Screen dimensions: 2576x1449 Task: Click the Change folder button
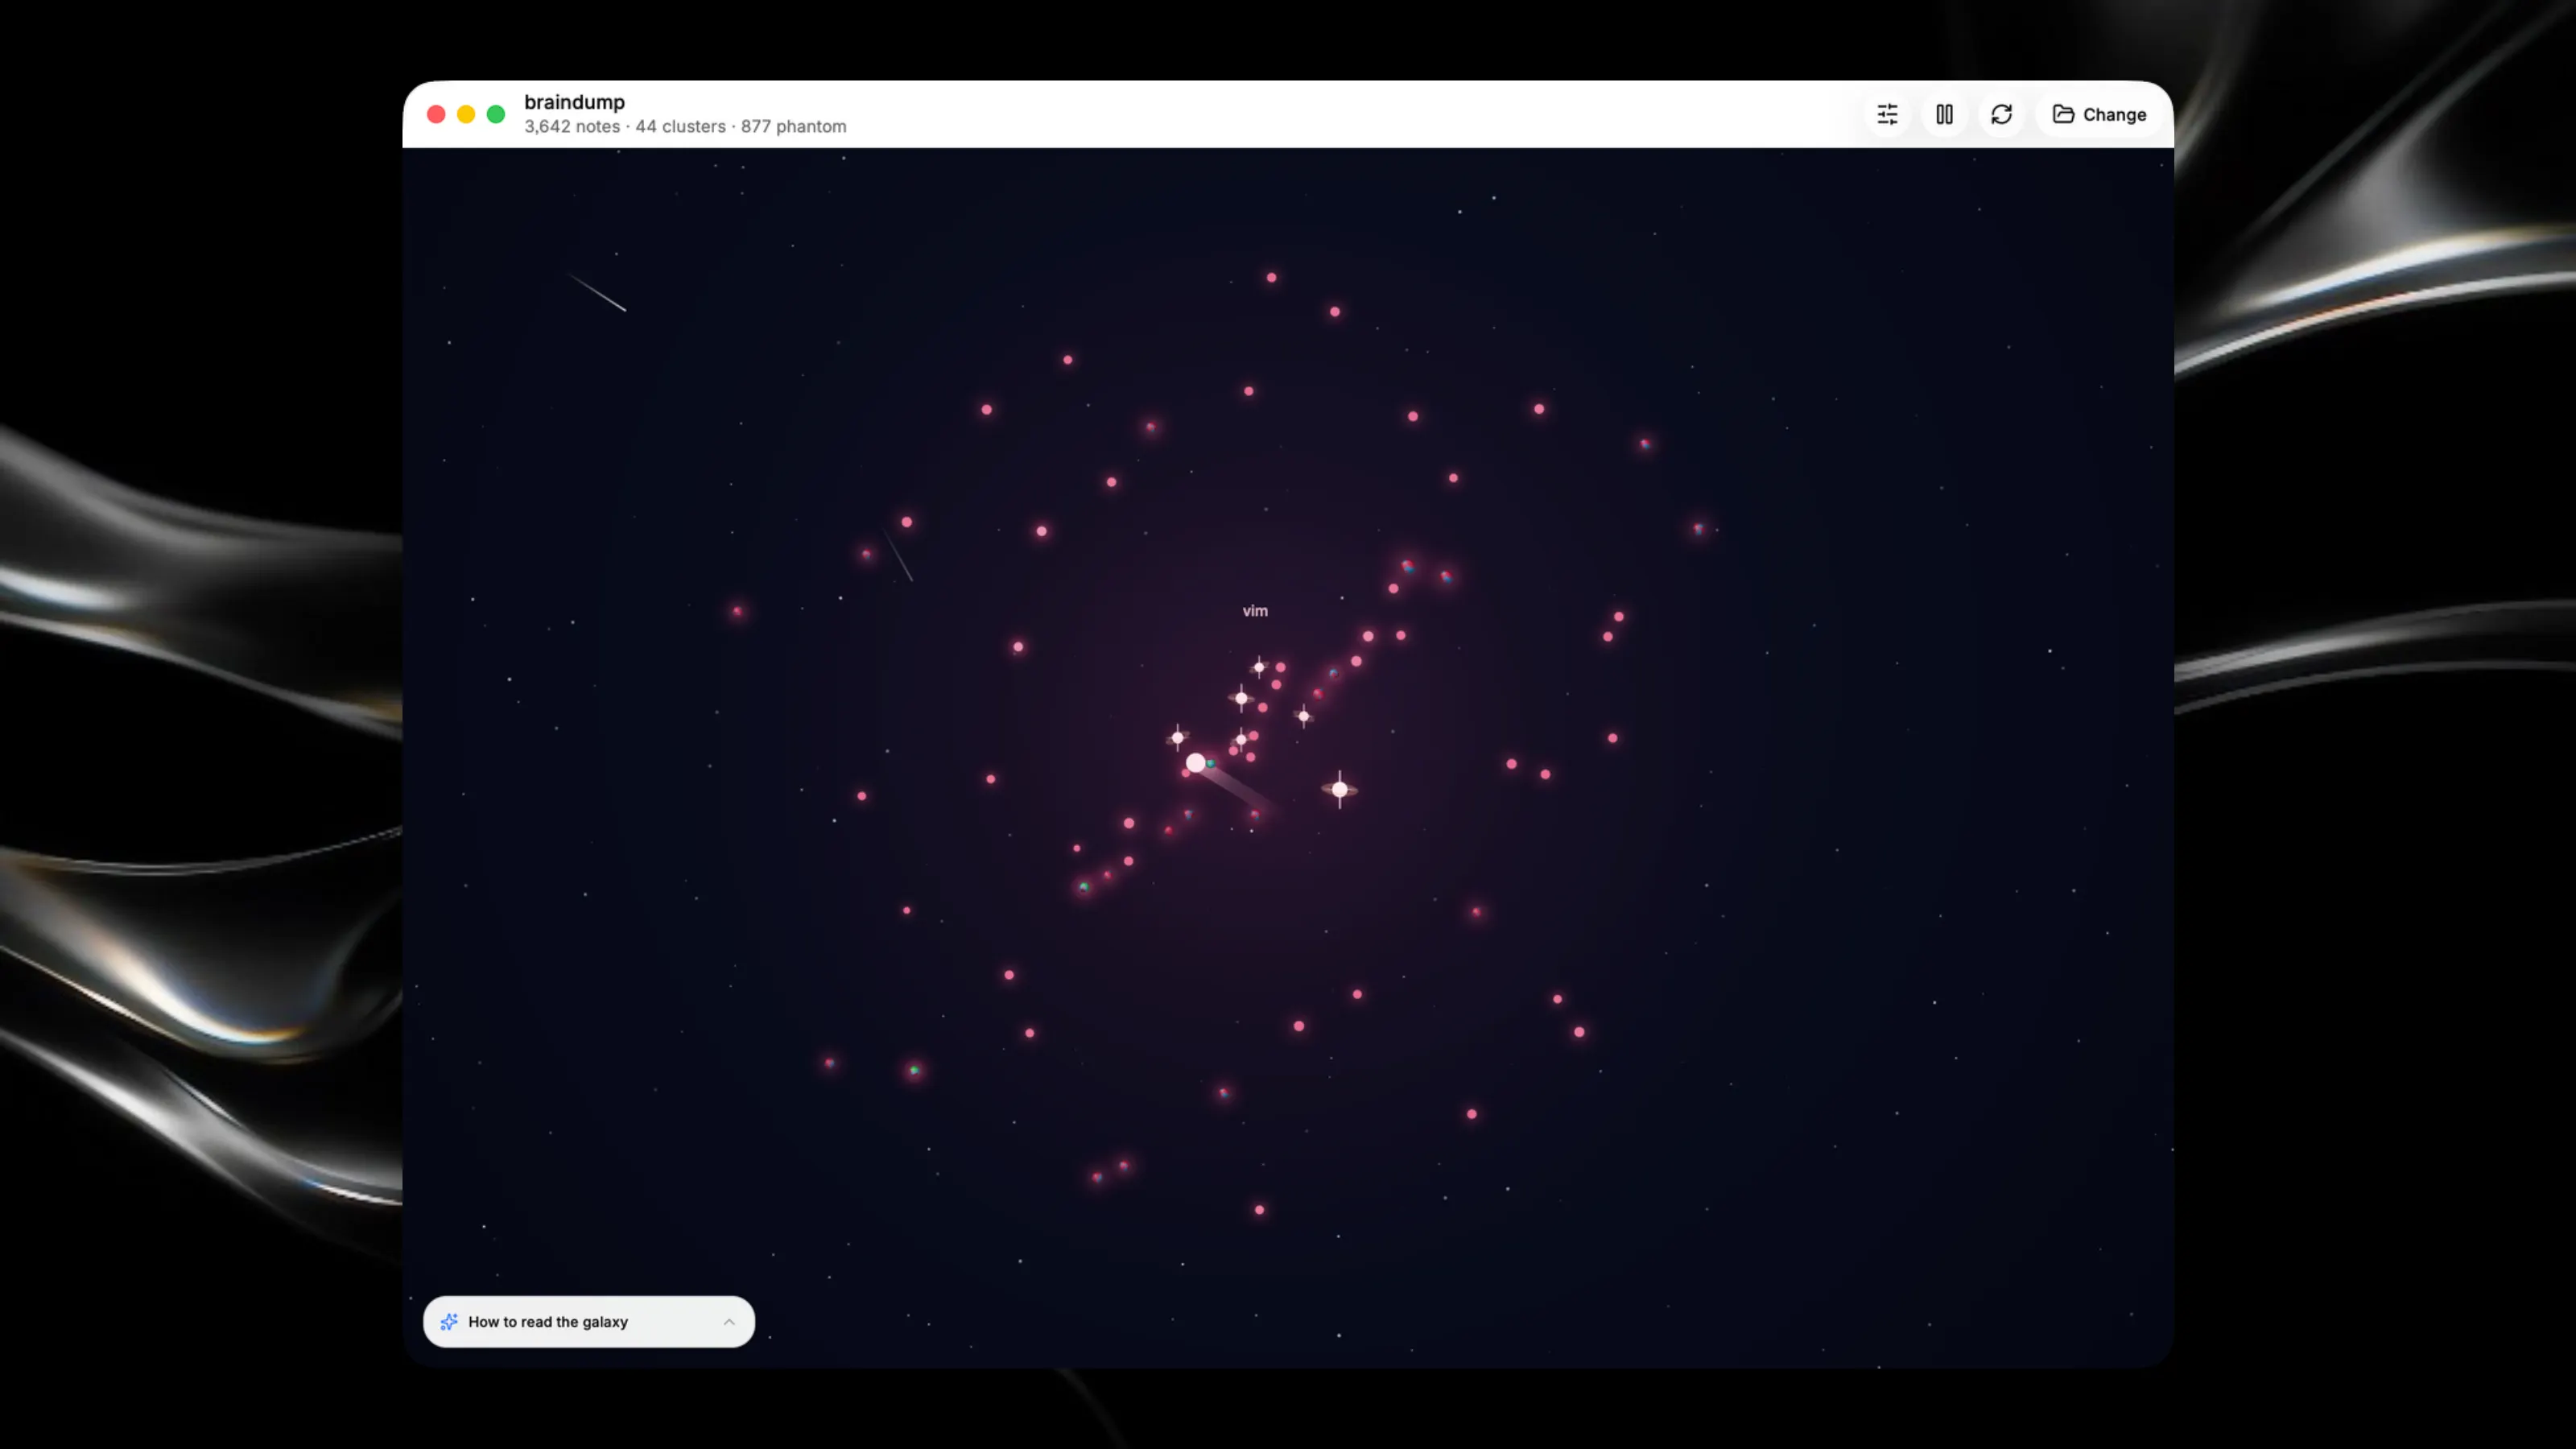pyautogui.click(x=2099, y=114)
